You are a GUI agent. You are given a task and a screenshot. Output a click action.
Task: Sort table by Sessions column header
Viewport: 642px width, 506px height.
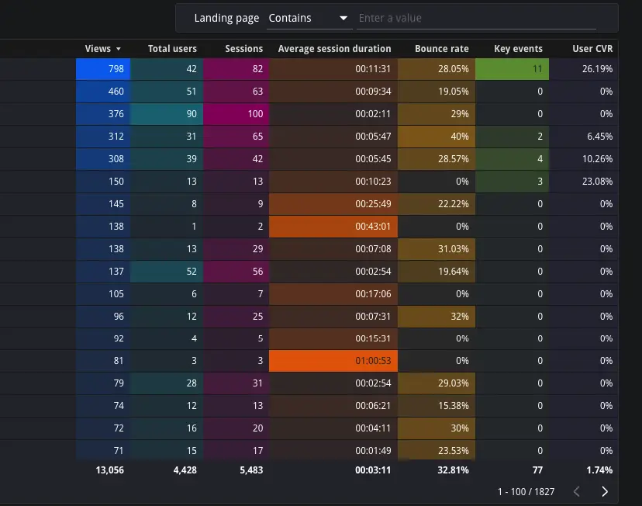(243, 49)
